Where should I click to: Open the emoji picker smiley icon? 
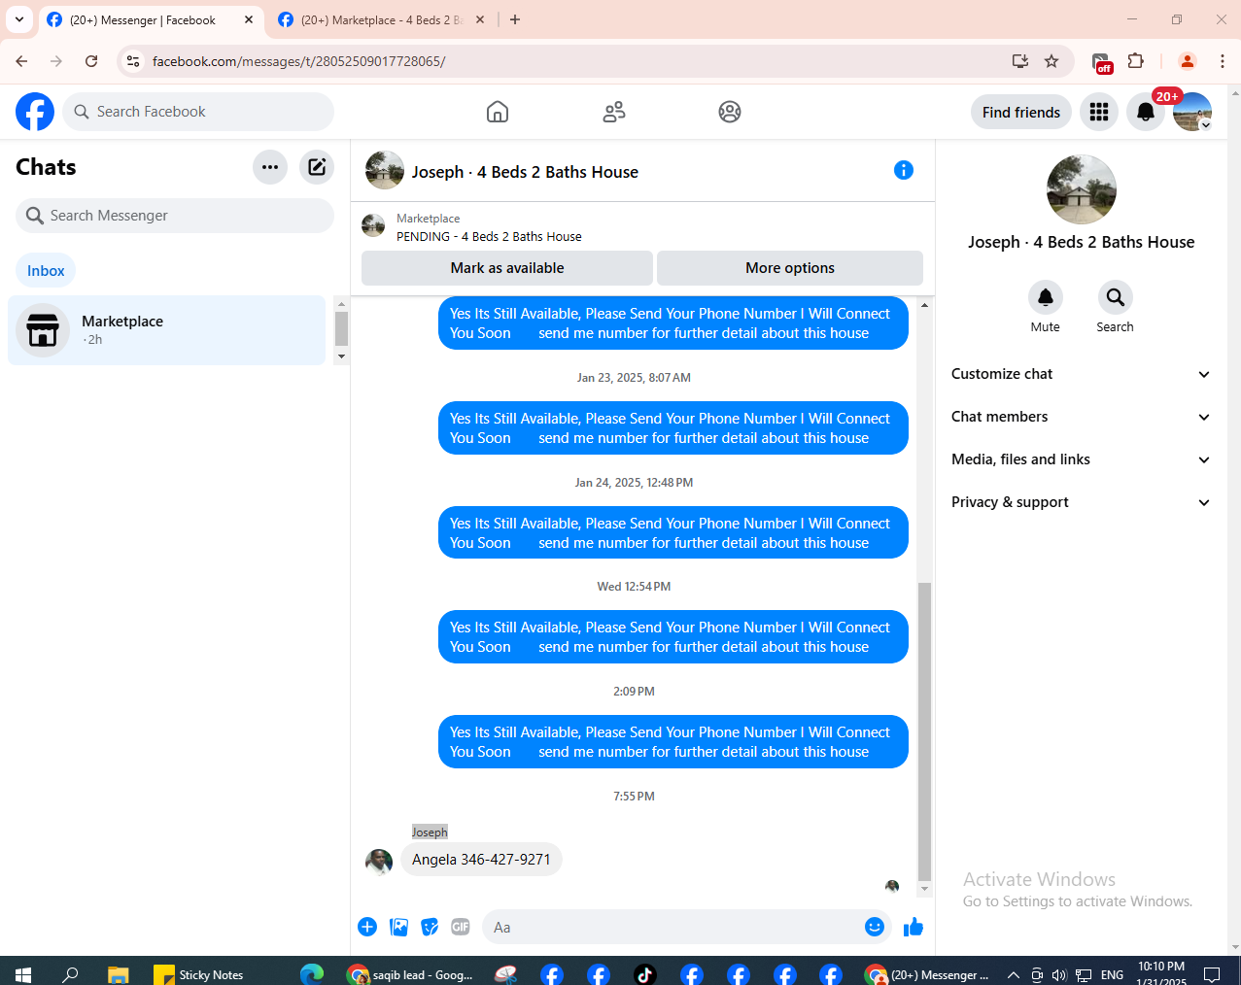click(x=875, y=927)
